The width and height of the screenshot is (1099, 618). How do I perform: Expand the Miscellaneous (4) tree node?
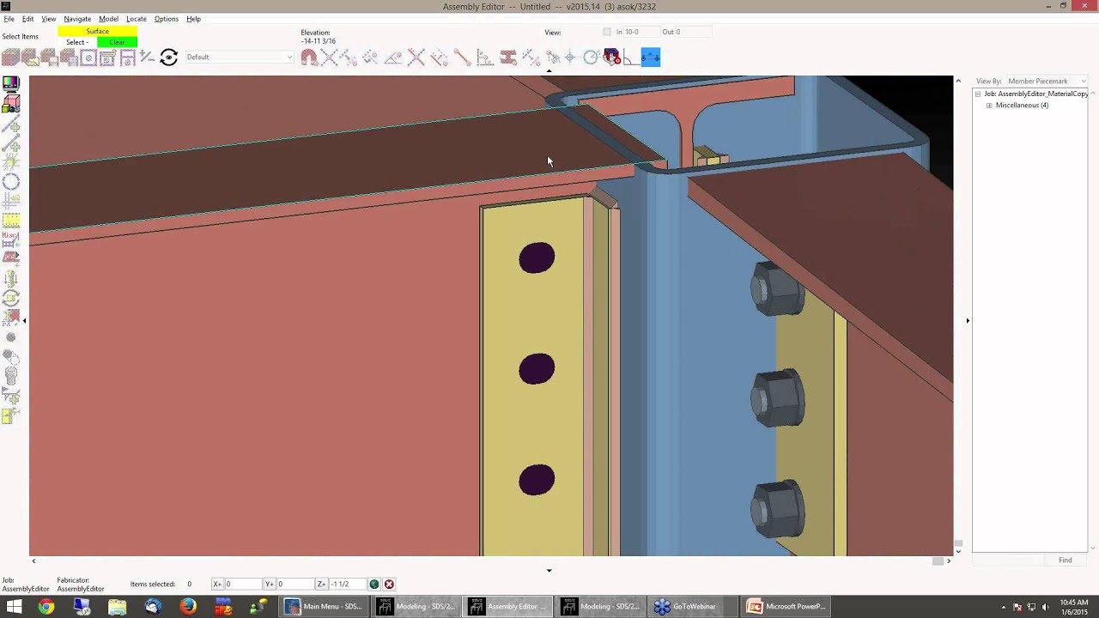click(x=989, y=106)
